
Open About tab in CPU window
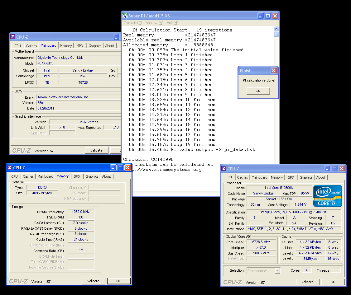click(321, 177)
